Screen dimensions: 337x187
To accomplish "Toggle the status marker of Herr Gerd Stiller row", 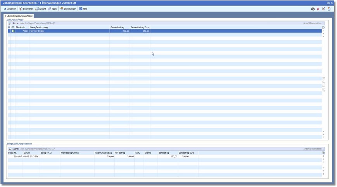I will (x=13, y=31).
